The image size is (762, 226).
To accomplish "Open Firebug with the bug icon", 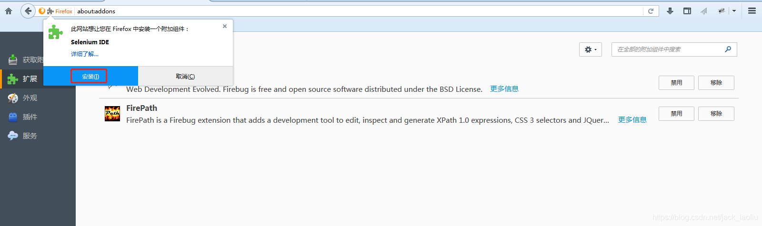I will [x=722, y=11].
